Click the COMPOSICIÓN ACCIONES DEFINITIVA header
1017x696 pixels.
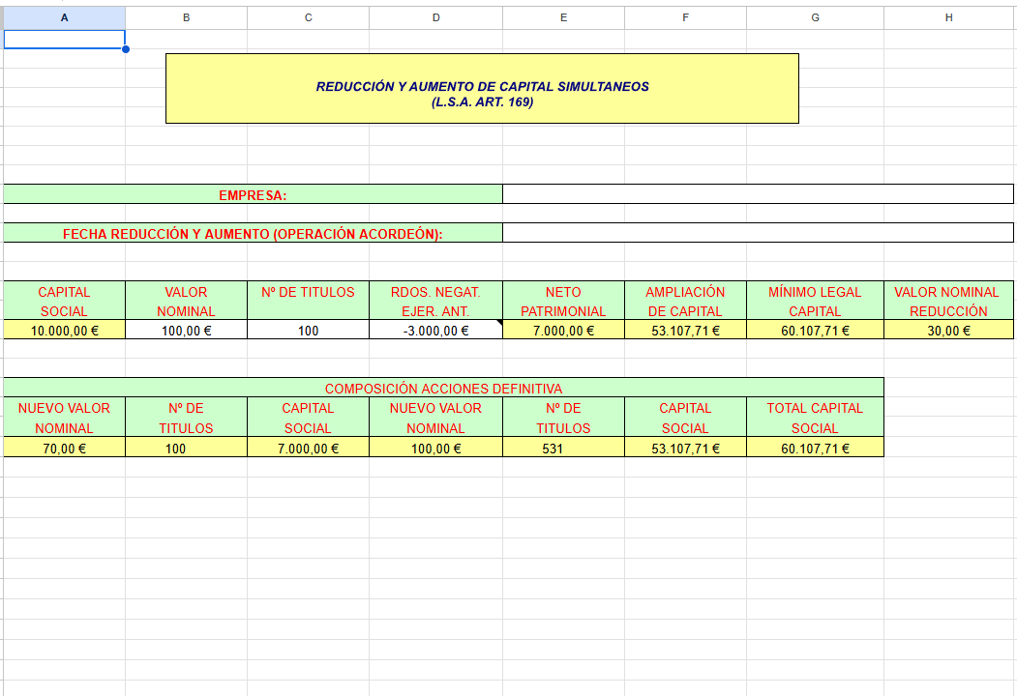[443, 388]
